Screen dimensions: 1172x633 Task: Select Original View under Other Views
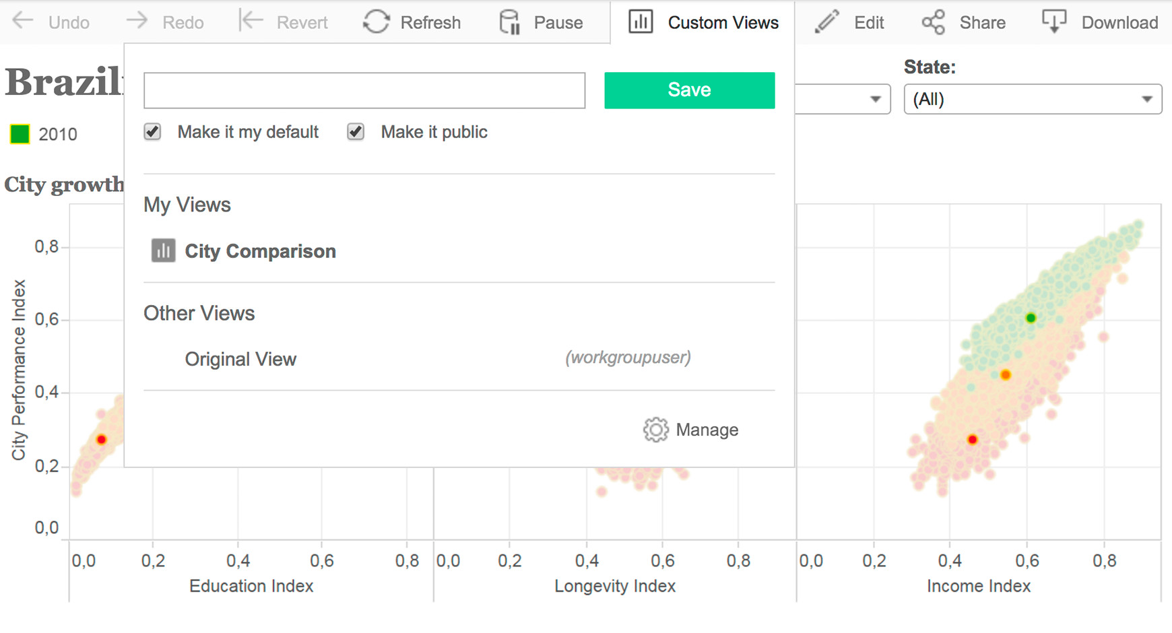pyautogui.click(x=240, y=359)
